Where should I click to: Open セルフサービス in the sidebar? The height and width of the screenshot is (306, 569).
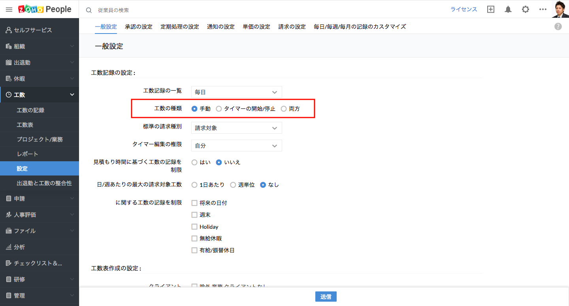pos(33,30)
